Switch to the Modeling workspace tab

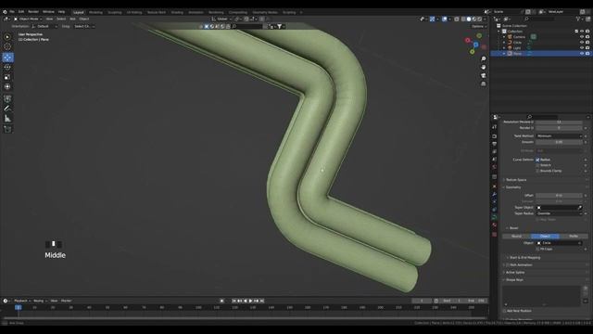click(95, 12)
